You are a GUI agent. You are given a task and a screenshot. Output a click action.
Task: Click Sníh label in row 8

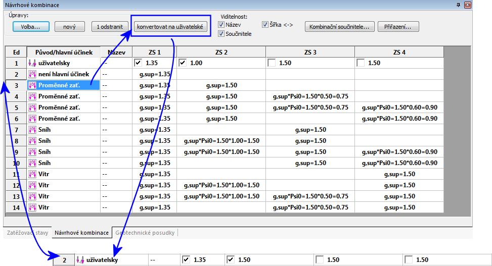[44, 141]
